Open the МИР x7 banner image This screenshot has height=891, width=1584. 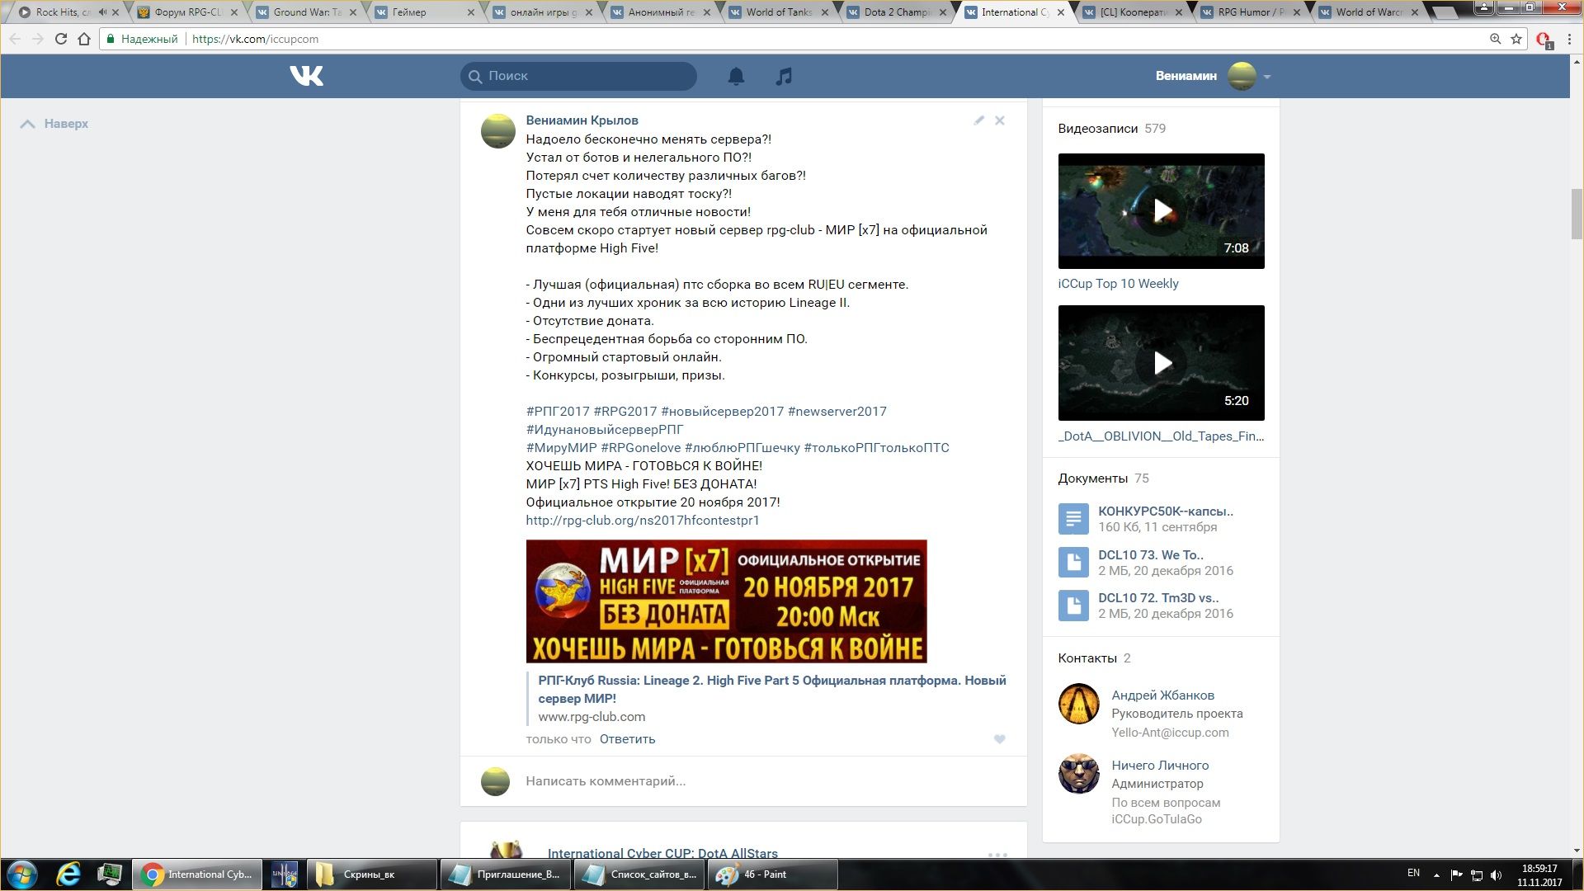pos(726,601)
